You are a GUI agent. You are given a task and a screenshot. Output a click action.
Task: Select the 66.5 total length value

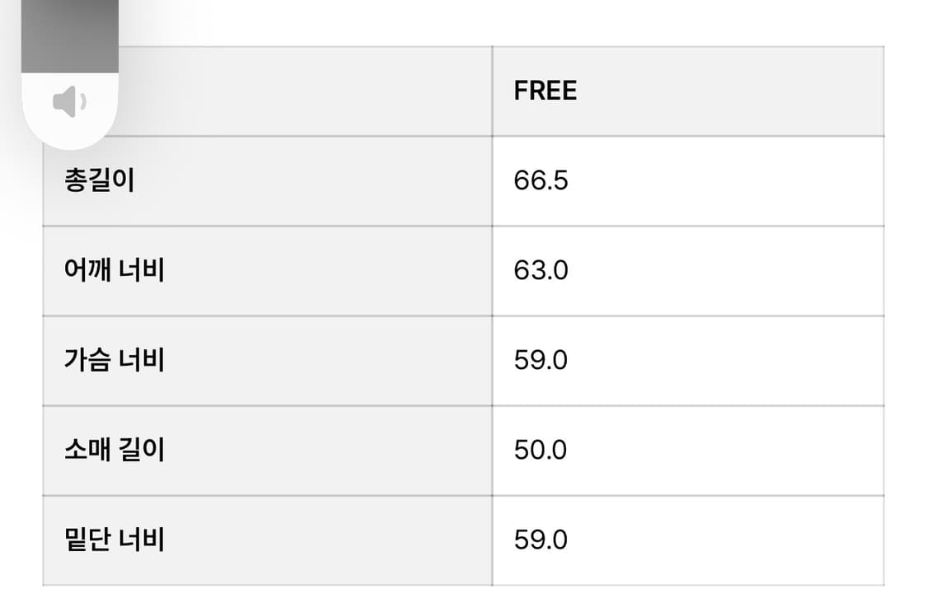pos(541,180)
